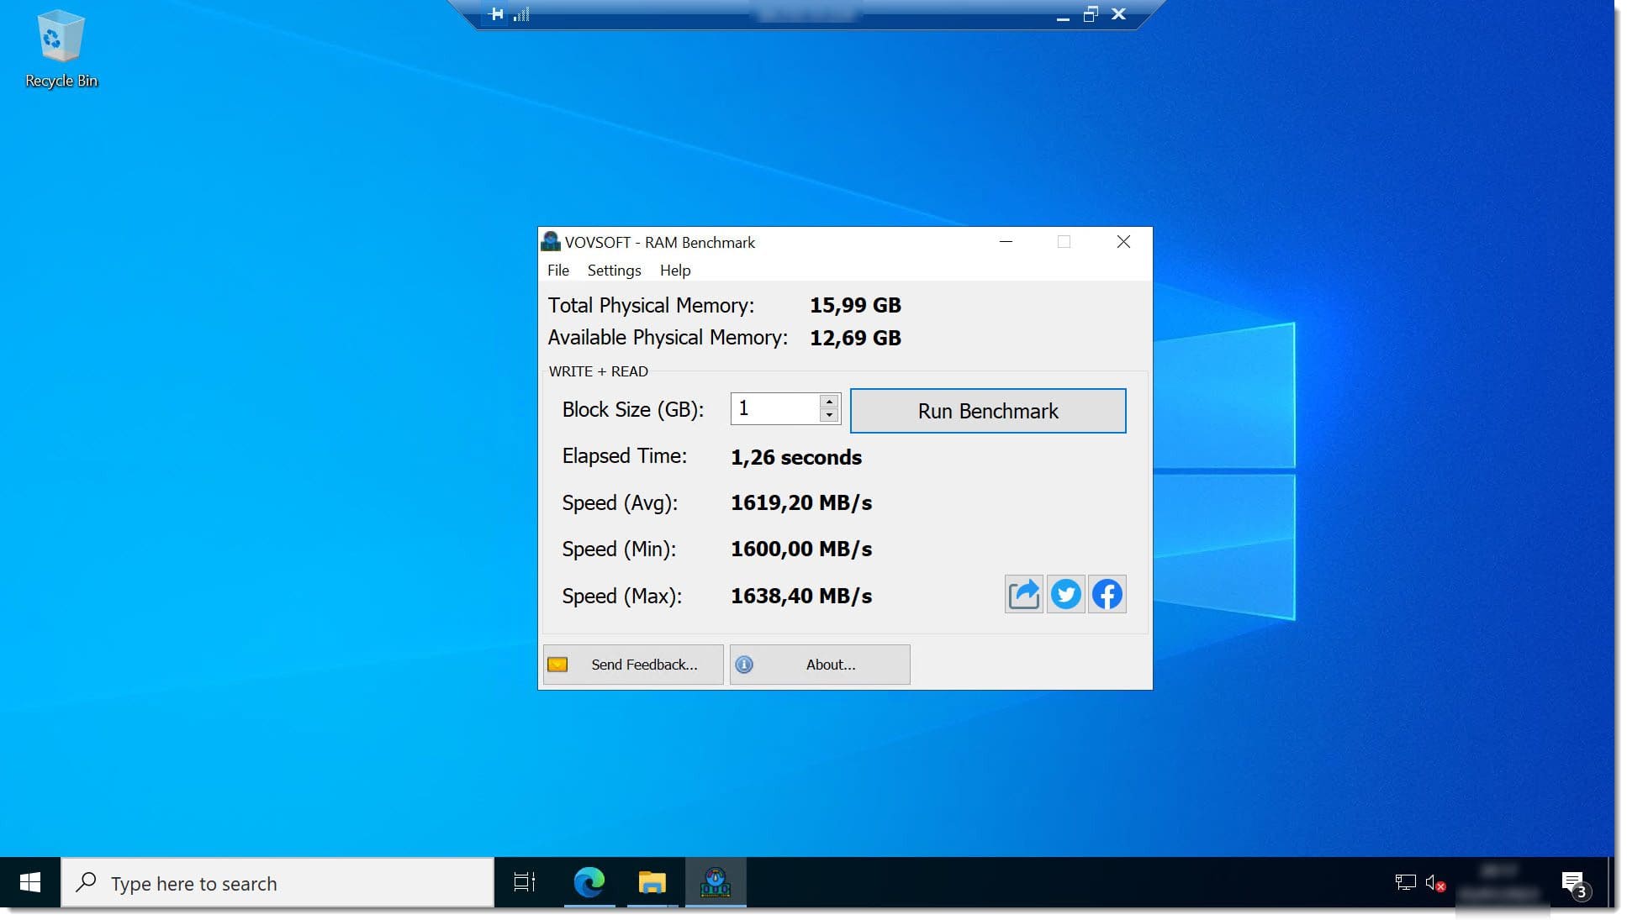Screen dimensions: 1627x920
Task: Open the Help menu
Action: click(x=675, y=270)
